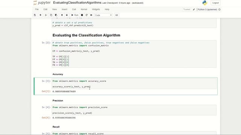241x135 pixels.
Task: Click the precision output 0.9395604395604396
Action: [64, 118]
